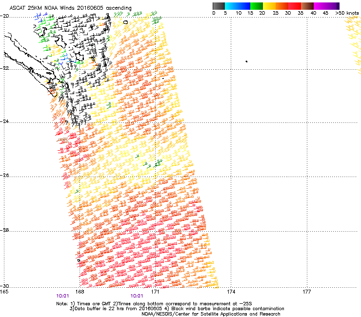Click the longitude label 171
The height and width of the screenshot is (317, 361).
click(x=156, y=292)
